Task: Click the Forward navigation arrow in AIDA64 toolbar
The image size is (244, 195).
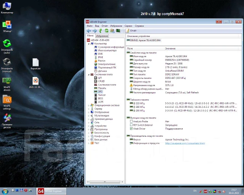Action: [x=95, y=31]
